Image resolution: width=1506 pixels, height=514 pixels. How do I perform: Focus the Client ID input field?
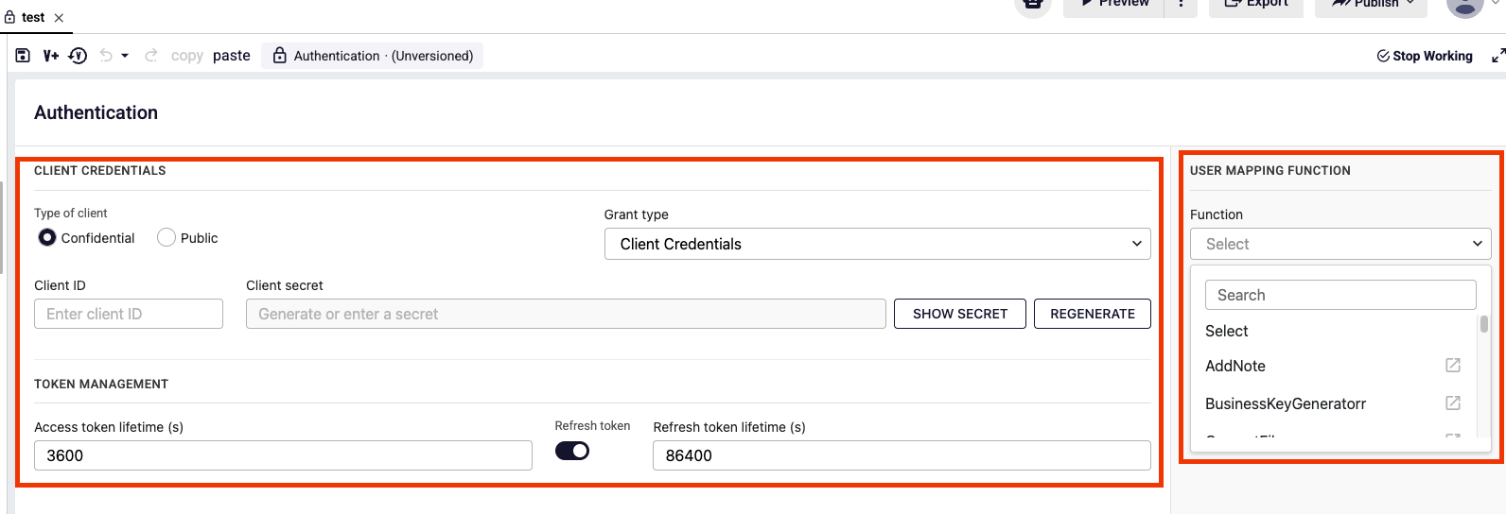[129, 314]
